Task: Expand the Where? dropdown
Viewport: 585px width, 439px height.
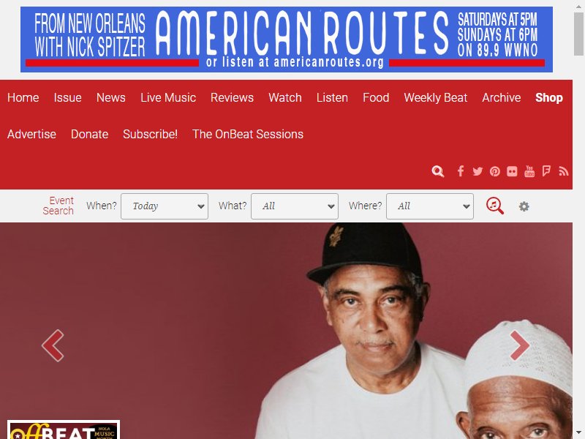Action: click(x=430, y=206)
